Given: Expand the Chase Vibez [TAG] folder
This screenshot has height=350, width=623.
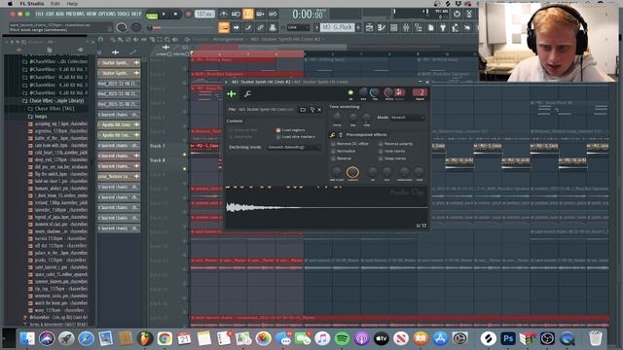Looking at the screenshot, I should [51, 108].
